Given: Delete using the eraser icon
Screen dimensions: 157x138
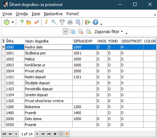Looking at the screenshot, I should pos(37,22).
